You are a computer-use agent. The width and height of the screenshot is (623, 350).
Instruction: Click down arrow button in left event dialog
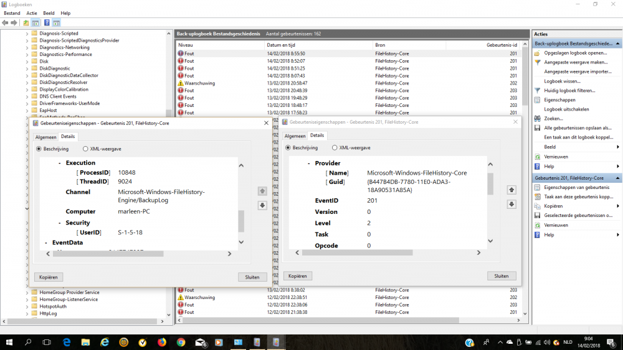(262, 206)
